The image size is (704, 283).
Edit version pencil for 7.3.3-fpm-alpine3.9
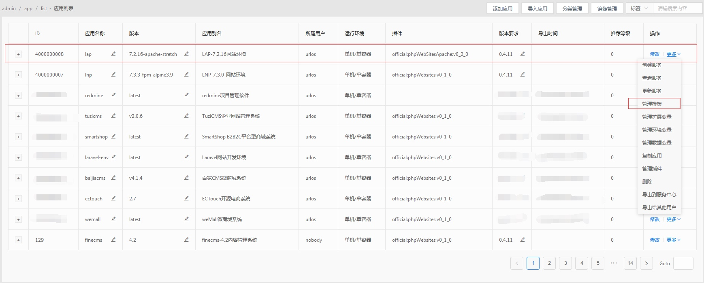pyautogui.click(x=186, y=74)
